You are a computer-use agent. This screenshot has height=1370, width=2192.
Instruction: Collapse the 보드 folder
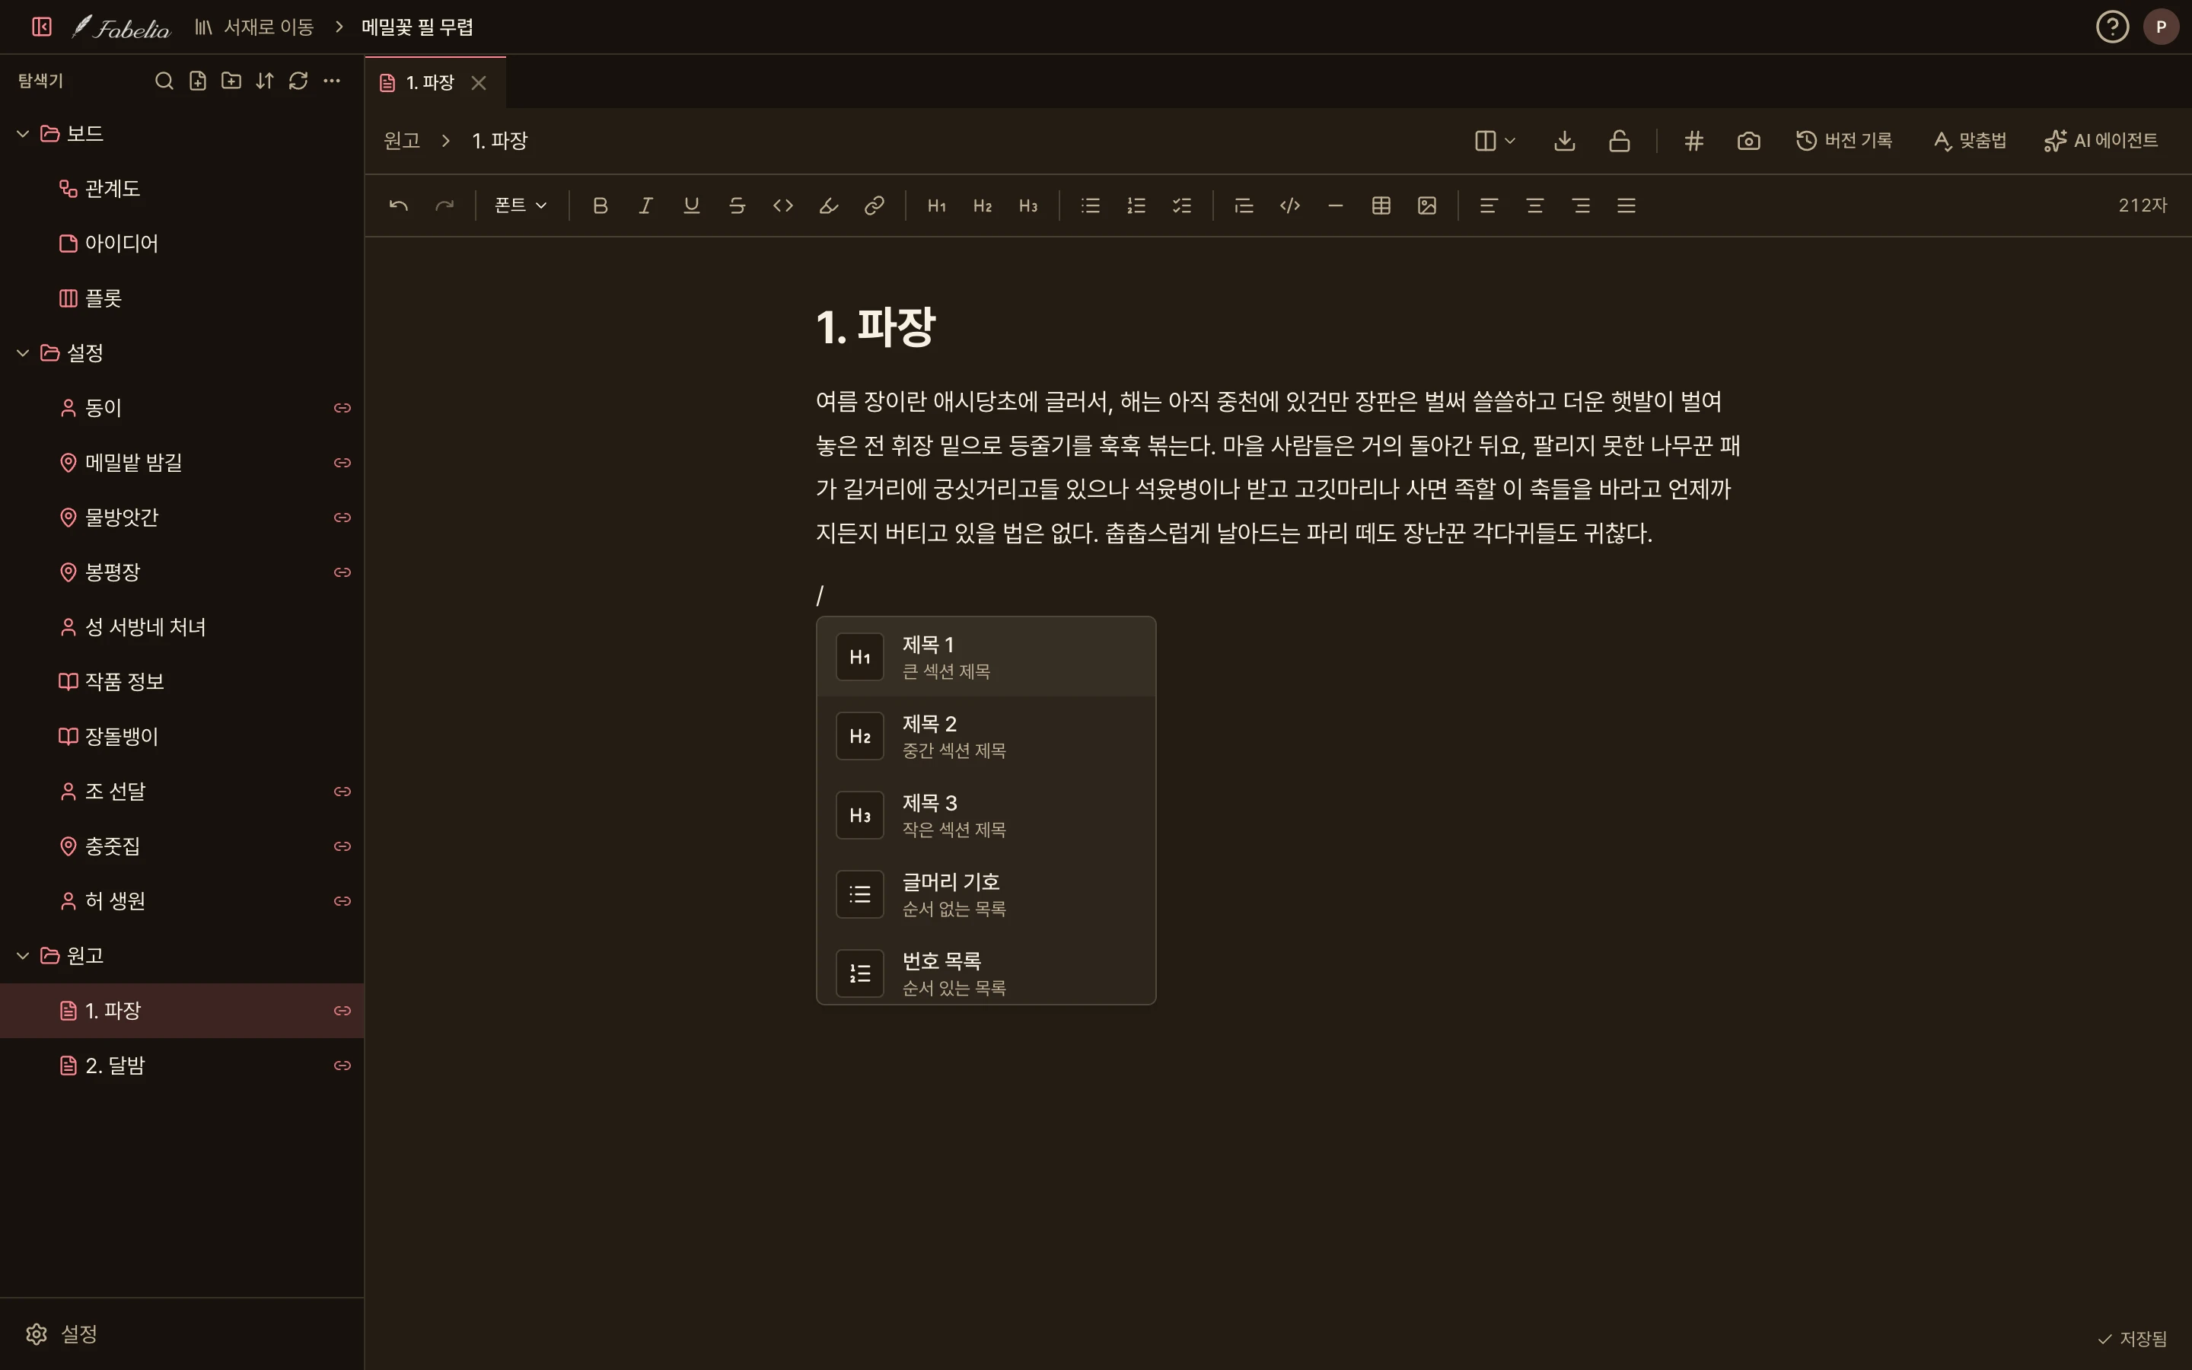click(24, 134)
